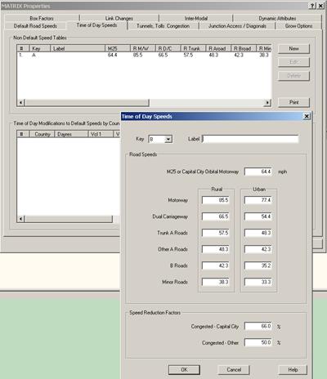Viewport: 327px width, 379px height.
Task: Confirm with the OK button
Action: click(184, 370)
